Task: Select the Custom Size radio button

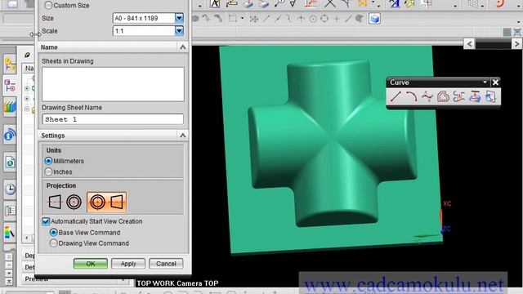Action: pyautogui.click(x=48, y=6)
